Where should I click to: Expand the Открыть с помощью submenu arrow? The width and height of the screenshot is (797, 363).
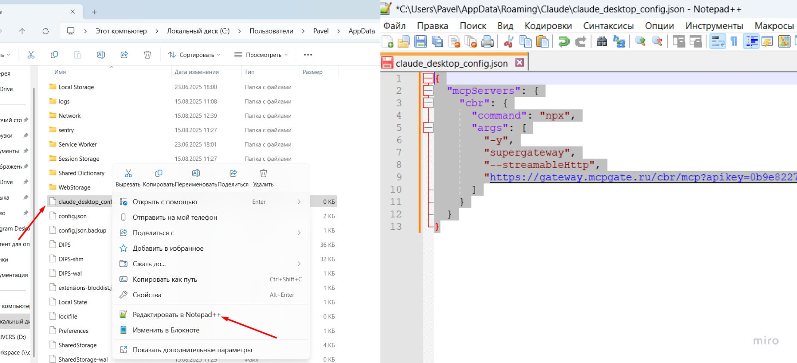pos(299,202)
